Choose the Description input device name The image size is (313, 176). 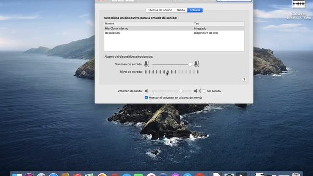(112, 33)
